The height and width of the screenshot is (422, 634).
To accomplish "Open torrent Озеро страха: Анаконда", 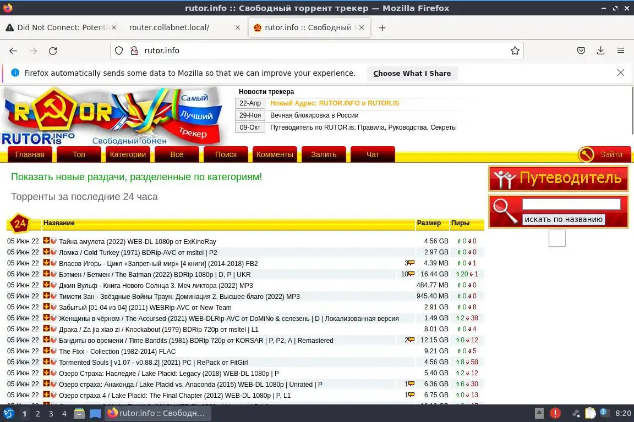I will click(190, 385).
